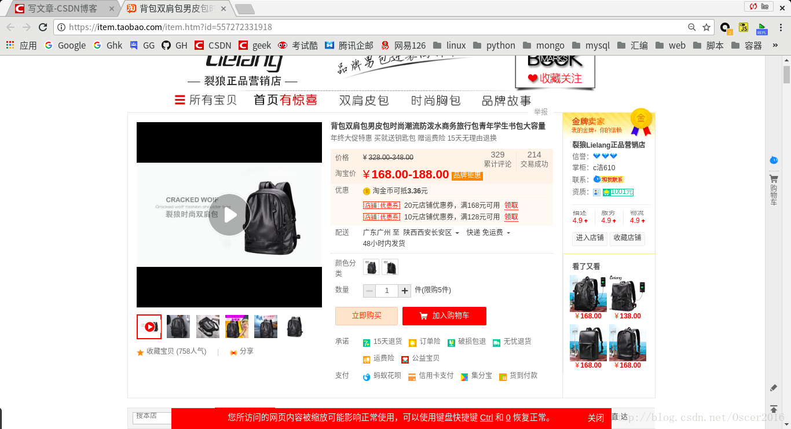This screenshot has height=429, width=791.
Task: Choose the first color option swatch
Action: [371, 267]
